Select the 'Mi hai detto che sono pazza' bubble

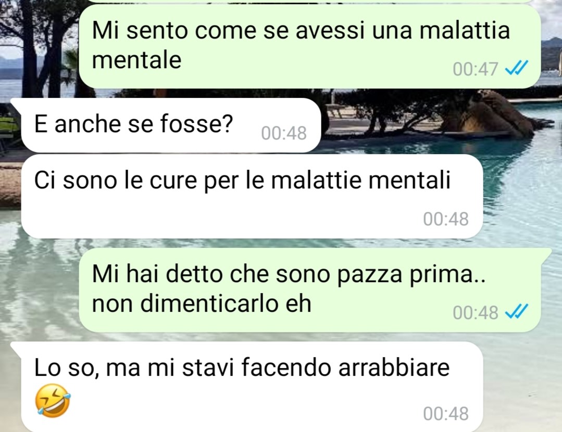point(310,290)
